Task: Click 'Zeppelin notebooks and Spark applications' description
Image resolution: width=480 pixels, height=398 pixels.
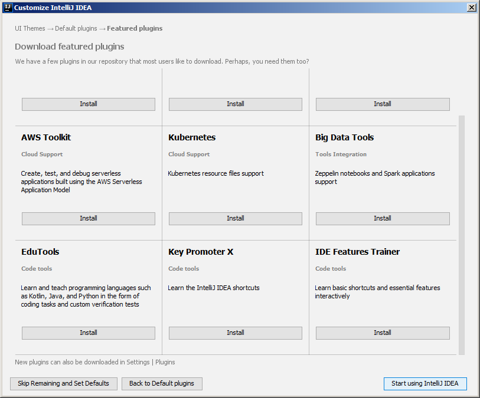Action: 375,177
